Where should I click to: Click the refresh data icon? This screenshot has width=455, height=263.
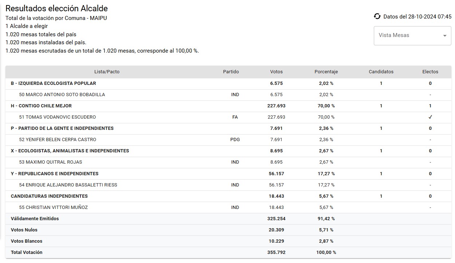pos(377,16)
